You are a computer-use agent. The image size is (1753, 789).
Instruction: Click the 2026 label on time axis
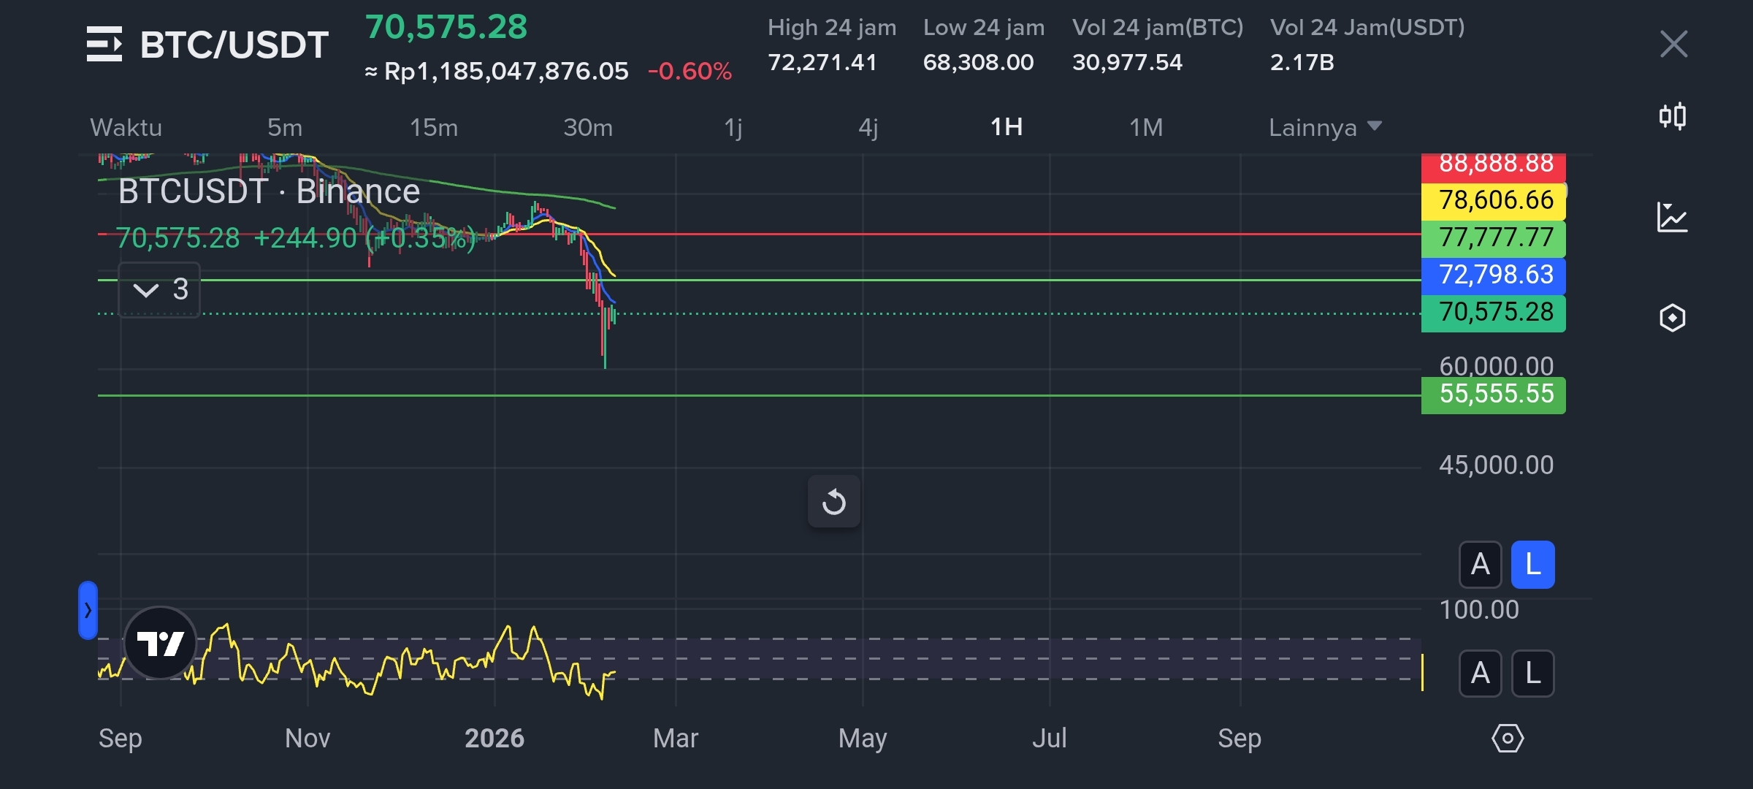494,739
